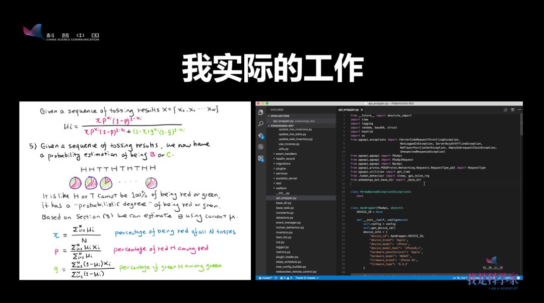The height and width of the screenshot is (303, 544).
Task: Click the master branch indicator in status bar
Action: (x=265, y=278)
